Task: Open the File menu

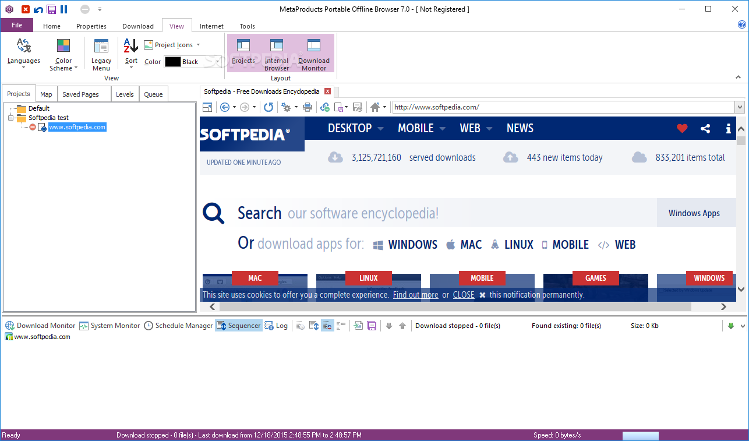Action: (17, 25)
